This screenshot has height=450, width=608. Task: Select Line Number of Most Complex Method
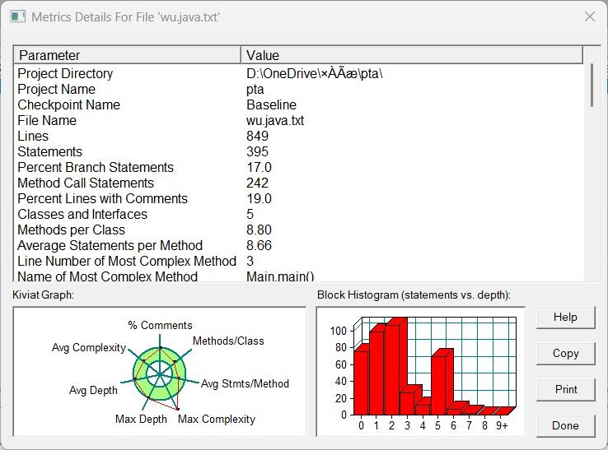(298, 261)
